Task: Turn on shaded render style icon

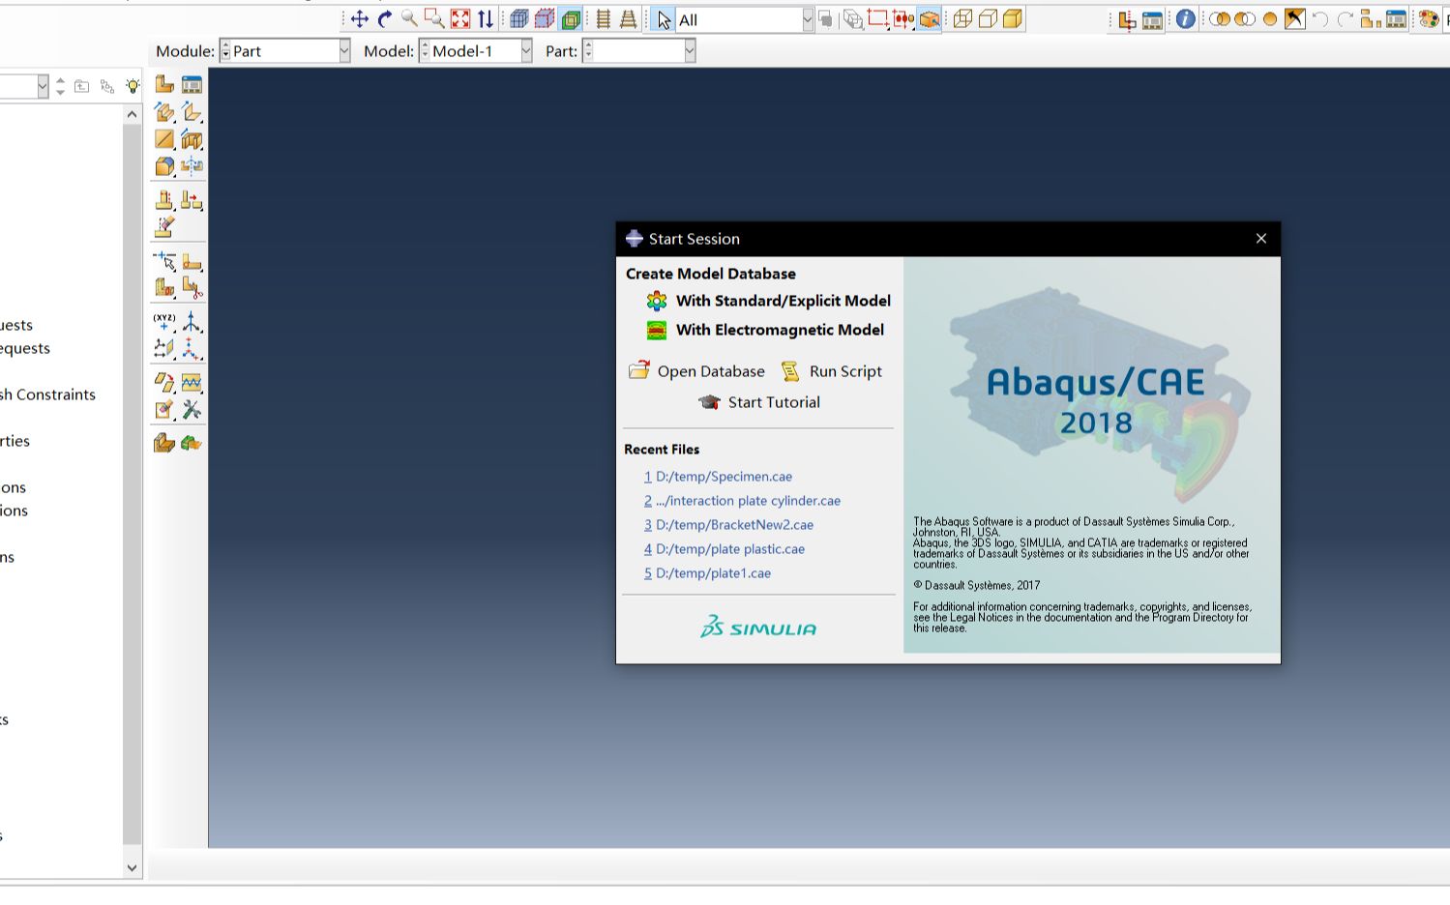Action: [1013, 19]
